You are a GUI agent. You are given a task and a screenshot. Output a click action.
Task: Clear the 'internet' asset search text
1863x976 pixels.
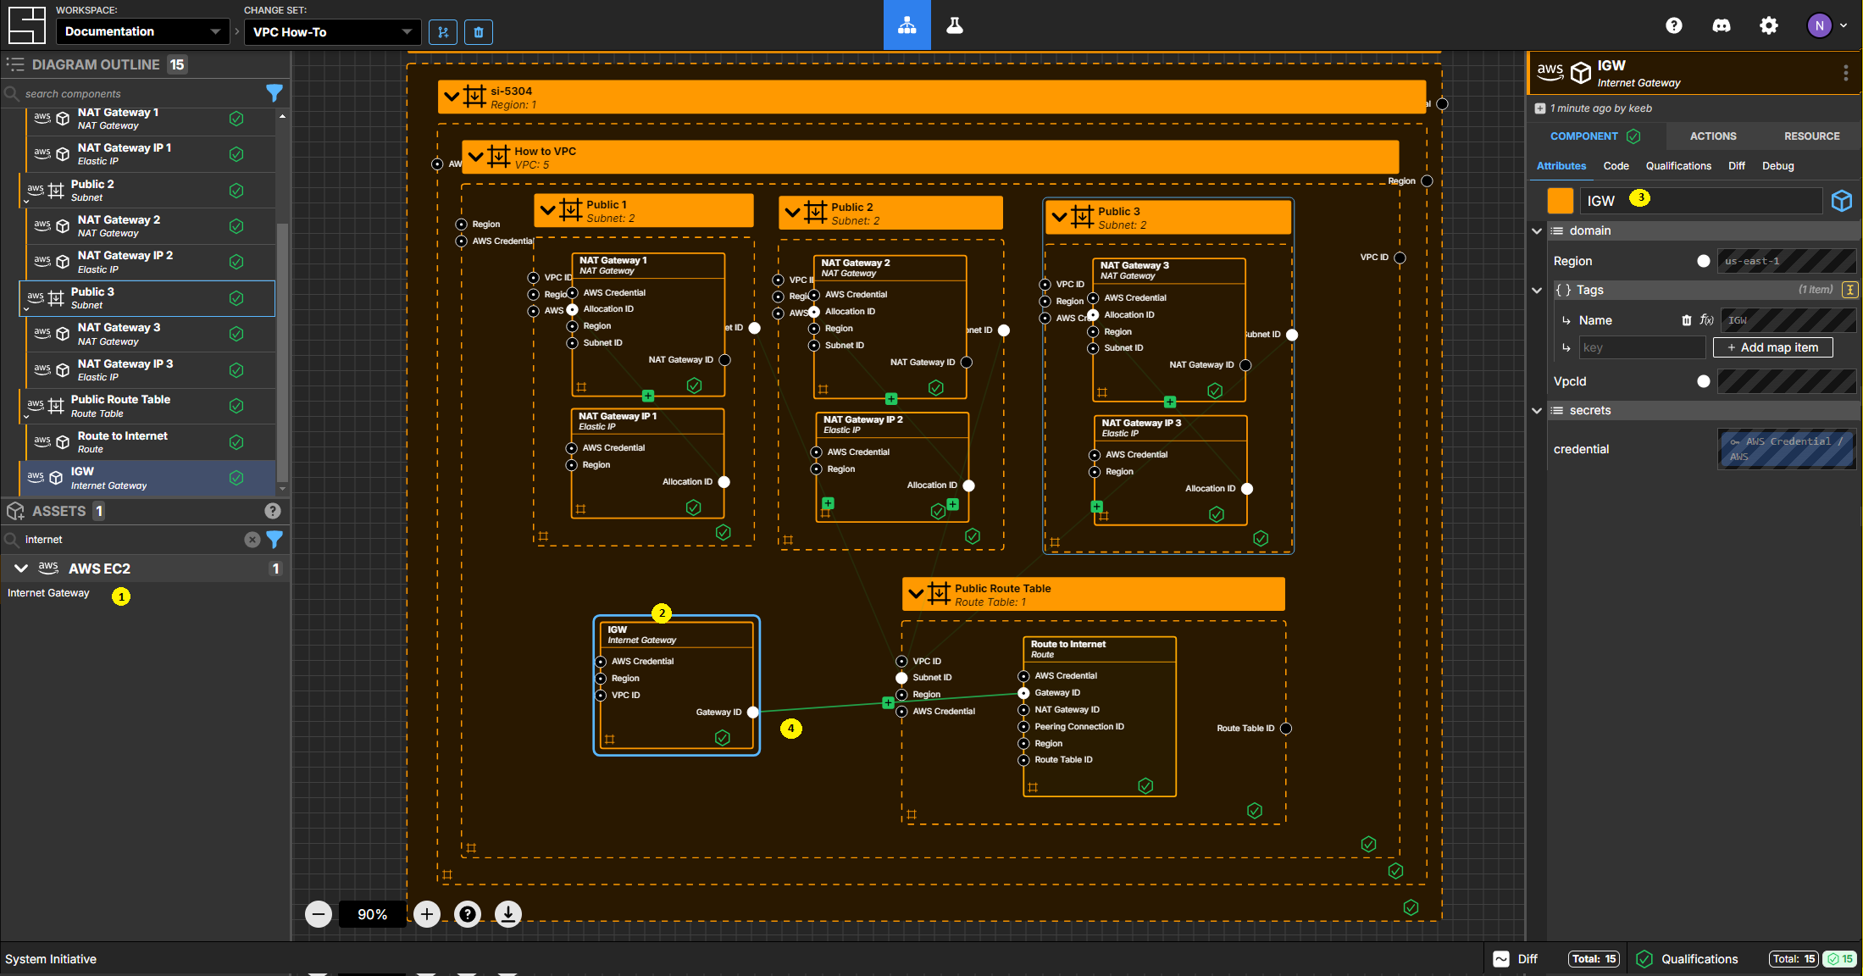(252, 540)
